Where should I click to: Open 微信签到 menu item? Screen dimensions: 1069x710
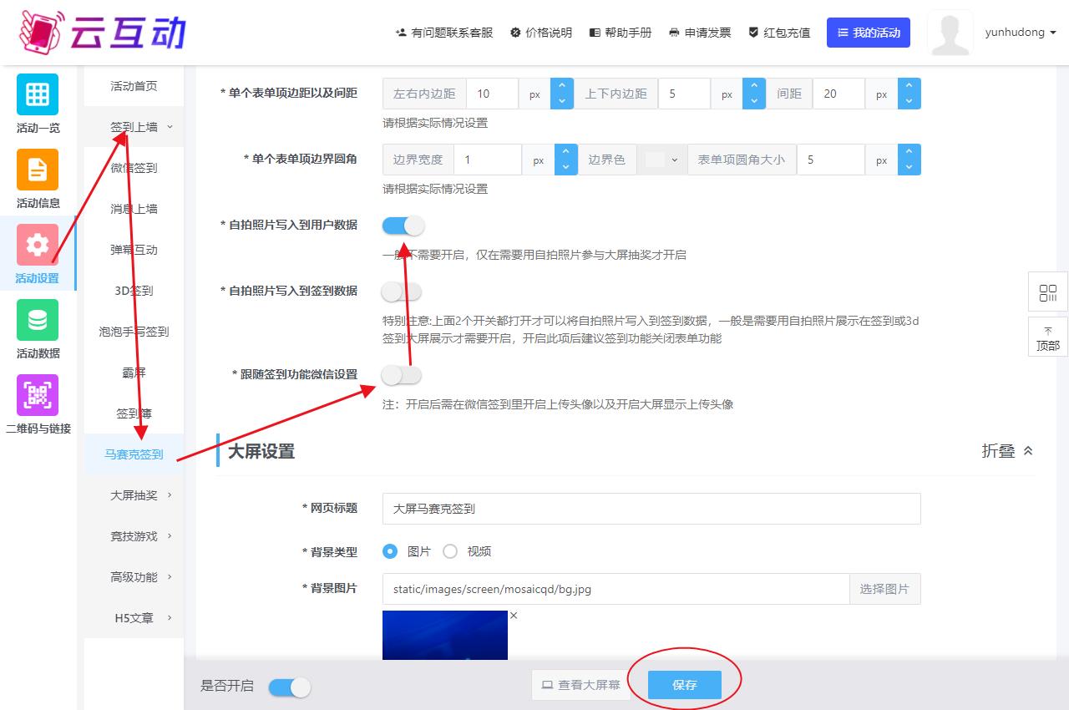(x=134, y=168)
